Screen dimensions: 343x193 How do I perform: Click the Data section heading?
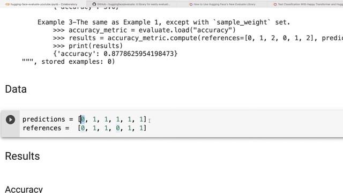pyautogui.click(x=16, y=89)
